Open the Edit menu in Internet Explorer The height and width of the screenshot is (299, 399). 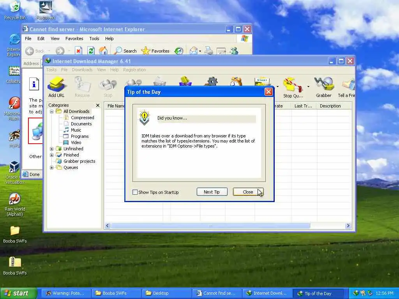point(41,39)
